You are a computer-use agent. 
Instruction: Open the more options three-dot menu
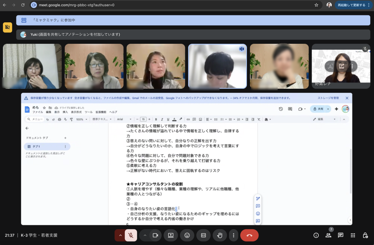tap(234, 236)
